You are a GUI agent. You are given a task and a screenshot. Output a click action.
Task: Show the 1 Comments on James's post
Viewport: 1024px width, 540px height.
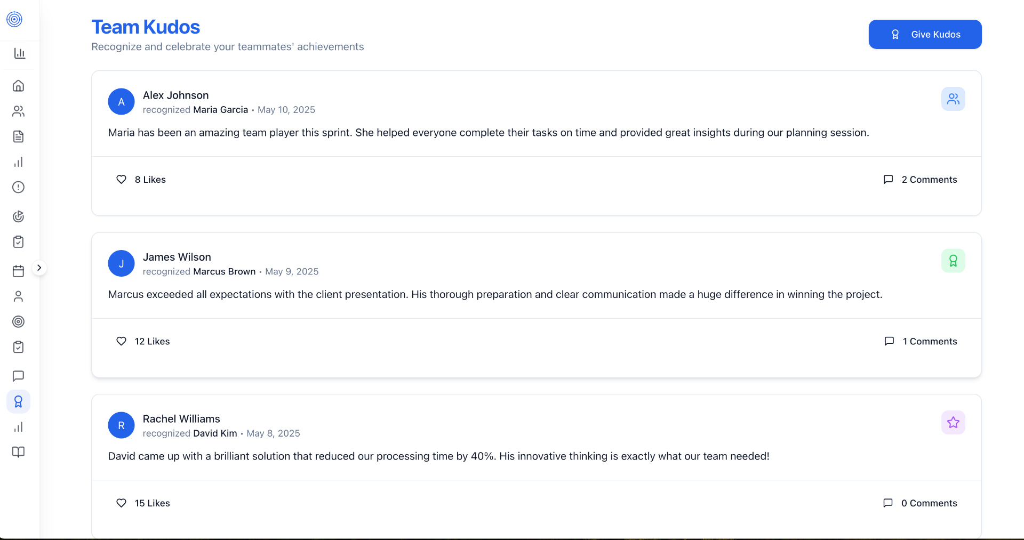[921, 341]
